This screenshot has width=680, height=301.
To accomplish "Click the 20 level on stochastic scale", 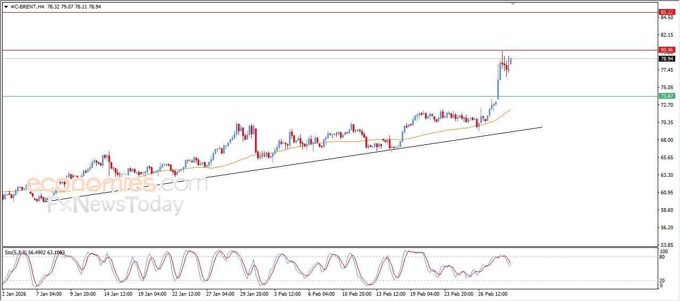I will [662, 280].
